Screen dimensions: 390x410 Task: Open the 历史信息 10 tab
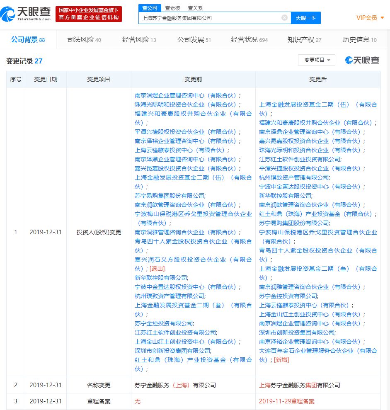(360, 40)
